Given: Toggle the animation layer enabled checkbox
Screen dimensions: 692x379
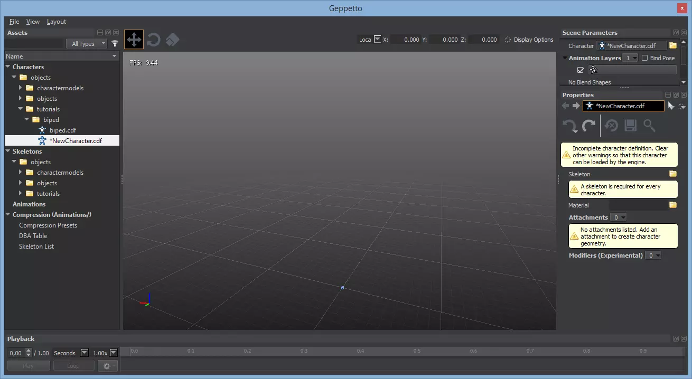Looking at the screenshot, I should point(581,70).
